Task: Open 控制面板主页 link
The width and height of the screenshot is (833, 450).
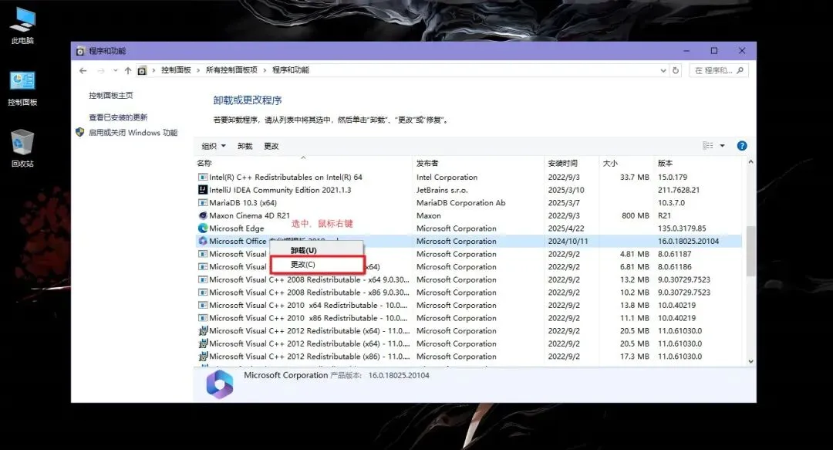Action: [110, 95]
